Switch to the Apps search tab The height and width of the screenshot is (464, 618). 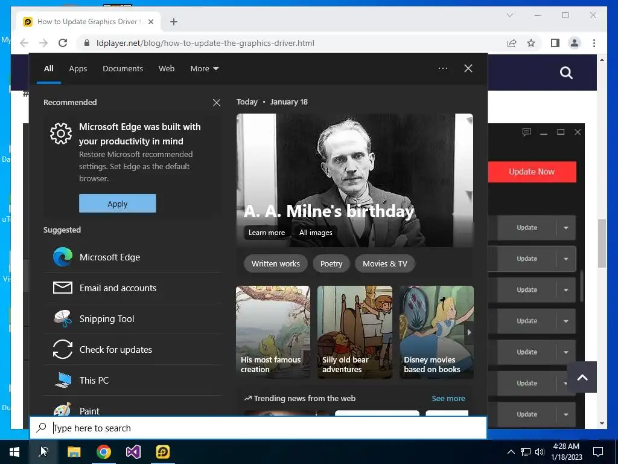pos(78,69)
